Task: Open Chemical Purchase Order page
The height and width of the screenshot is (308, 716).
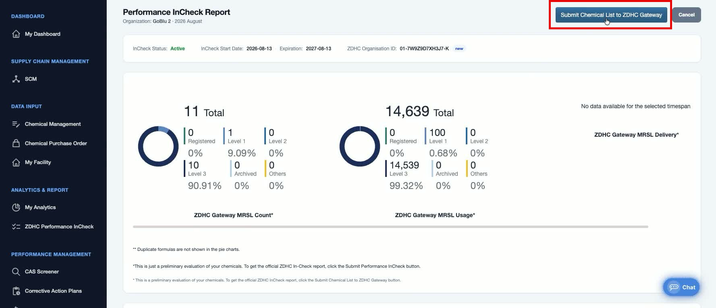Action: (x=56, y=144)
